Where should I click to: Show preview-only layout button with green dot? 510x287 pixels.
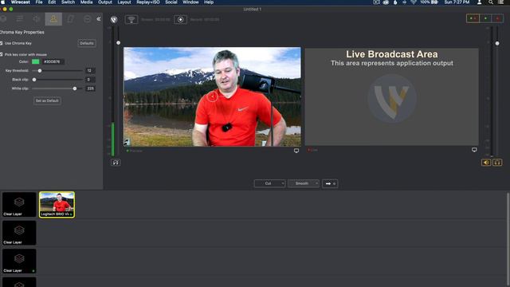point(485,18)
